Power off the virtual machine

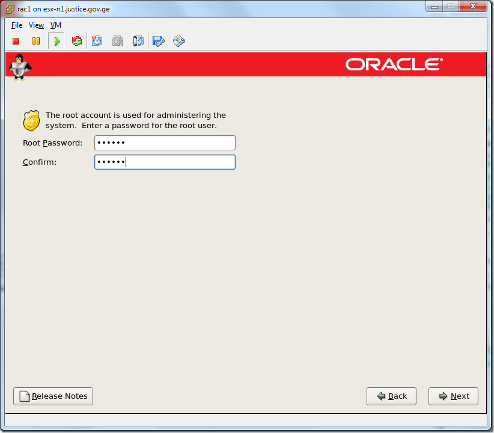16,41
